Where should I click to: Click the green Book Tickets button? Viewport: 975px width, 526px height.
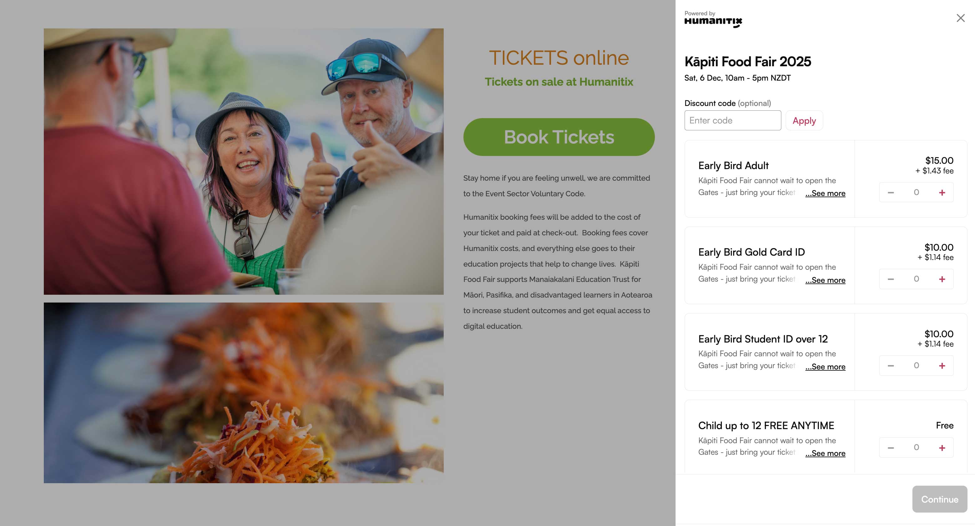pyautogui.click(x=559, y=137)
